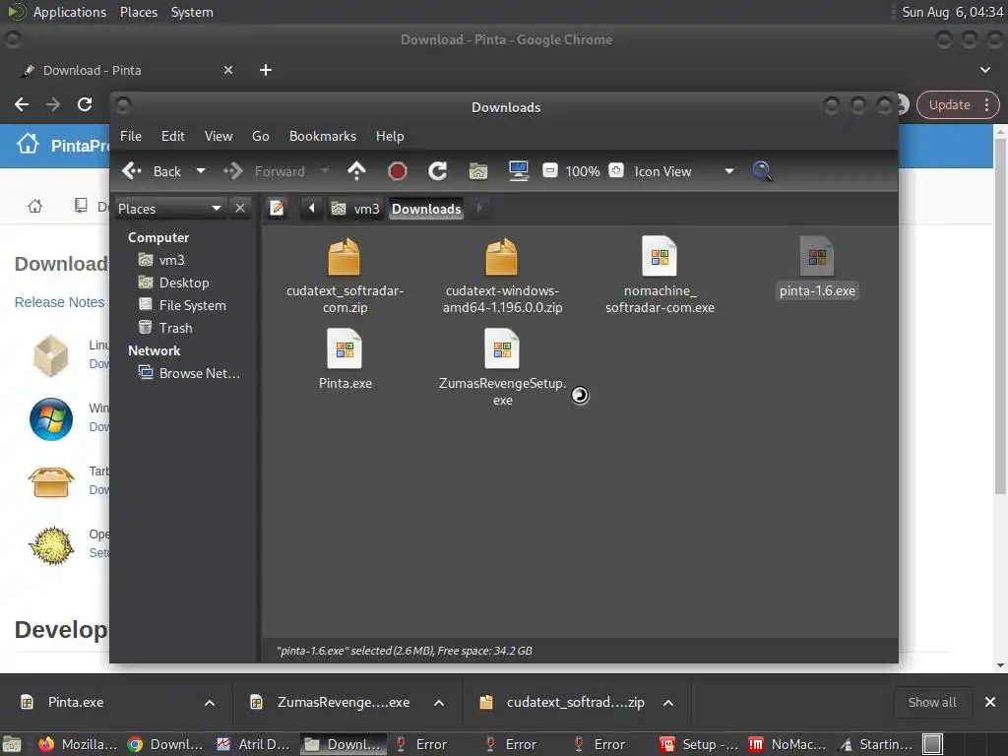This screenshot has height=756, width=1008.
Task: Zoom out with the minus icon
Action: (549, 170)
